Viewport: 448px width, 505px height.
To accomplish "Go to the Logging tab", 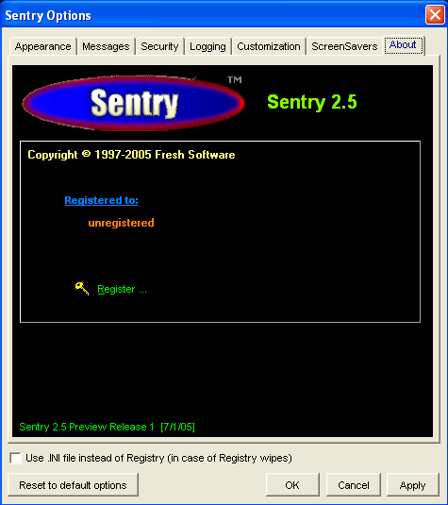I will (x=207, y=46).
